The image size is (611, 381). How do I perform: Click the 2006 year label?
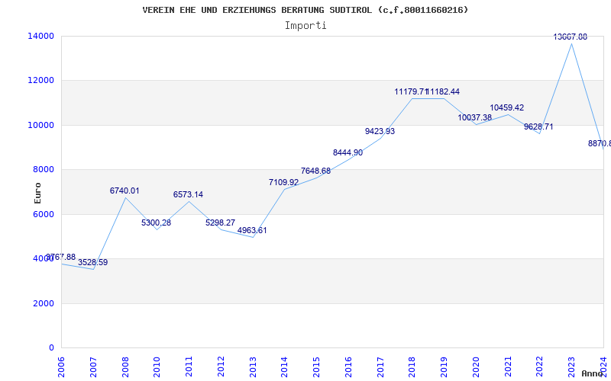tap(61, 367)
